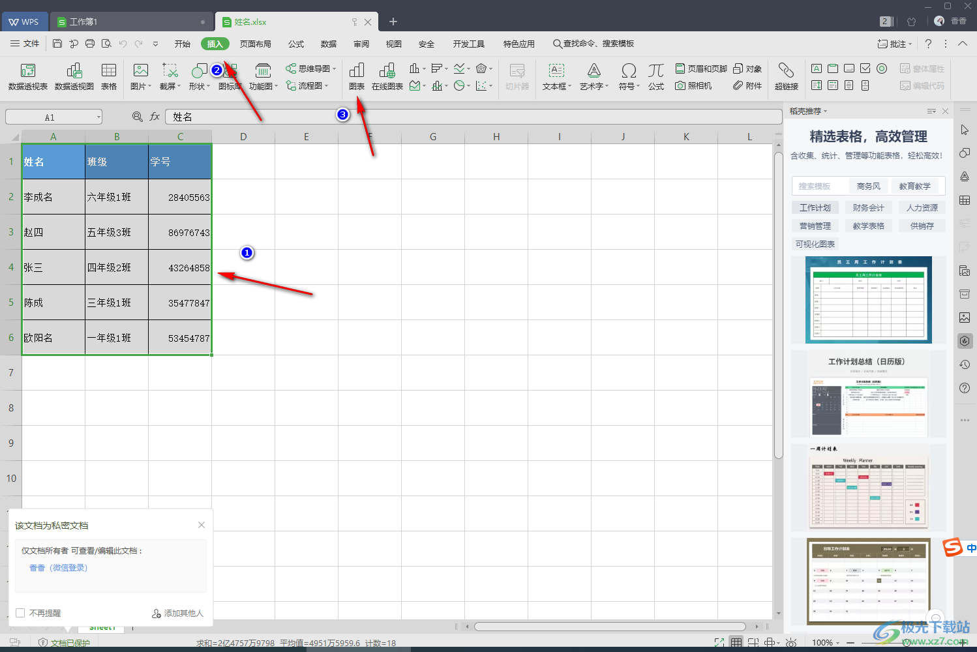Open the picture icon in right sidebar

(x=965, y=318)
